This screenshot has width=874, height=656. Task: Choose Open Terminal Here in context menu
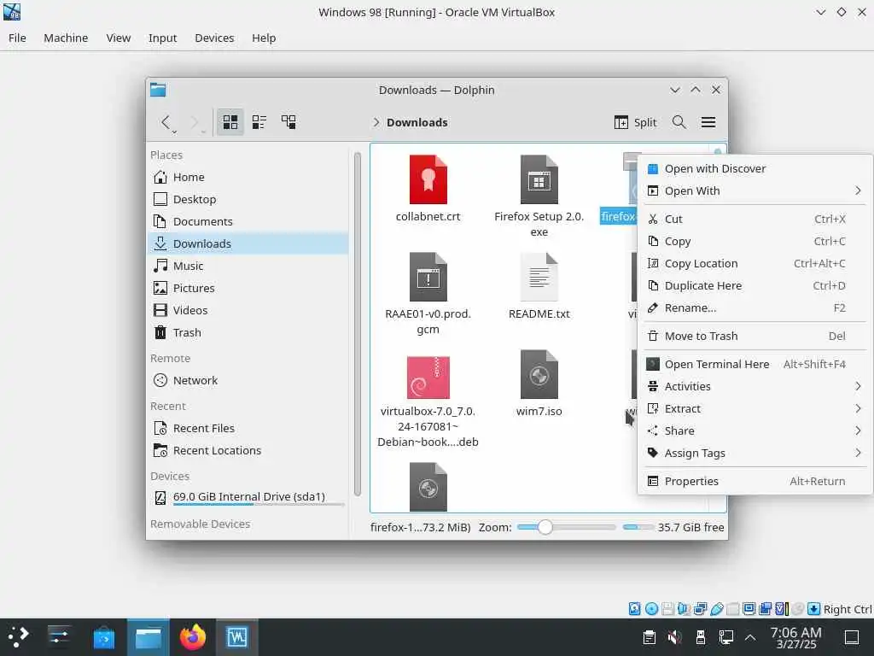(x=755, y=364)
